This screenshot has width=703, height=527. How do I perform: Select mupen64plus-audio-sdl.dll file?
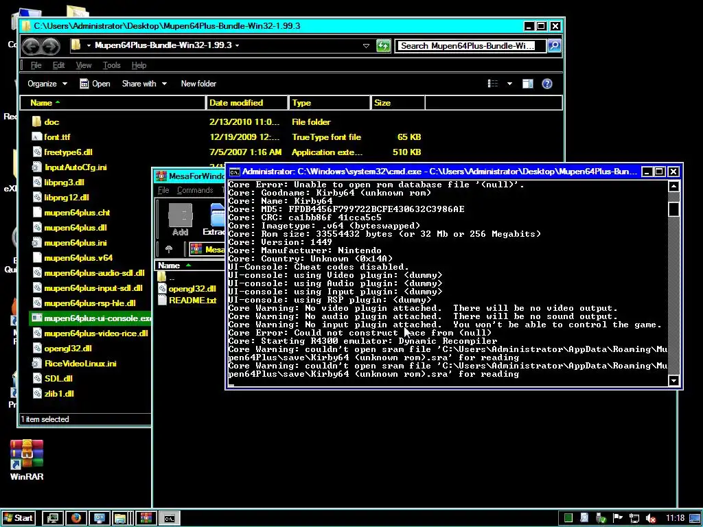click(x=94, y=273)
